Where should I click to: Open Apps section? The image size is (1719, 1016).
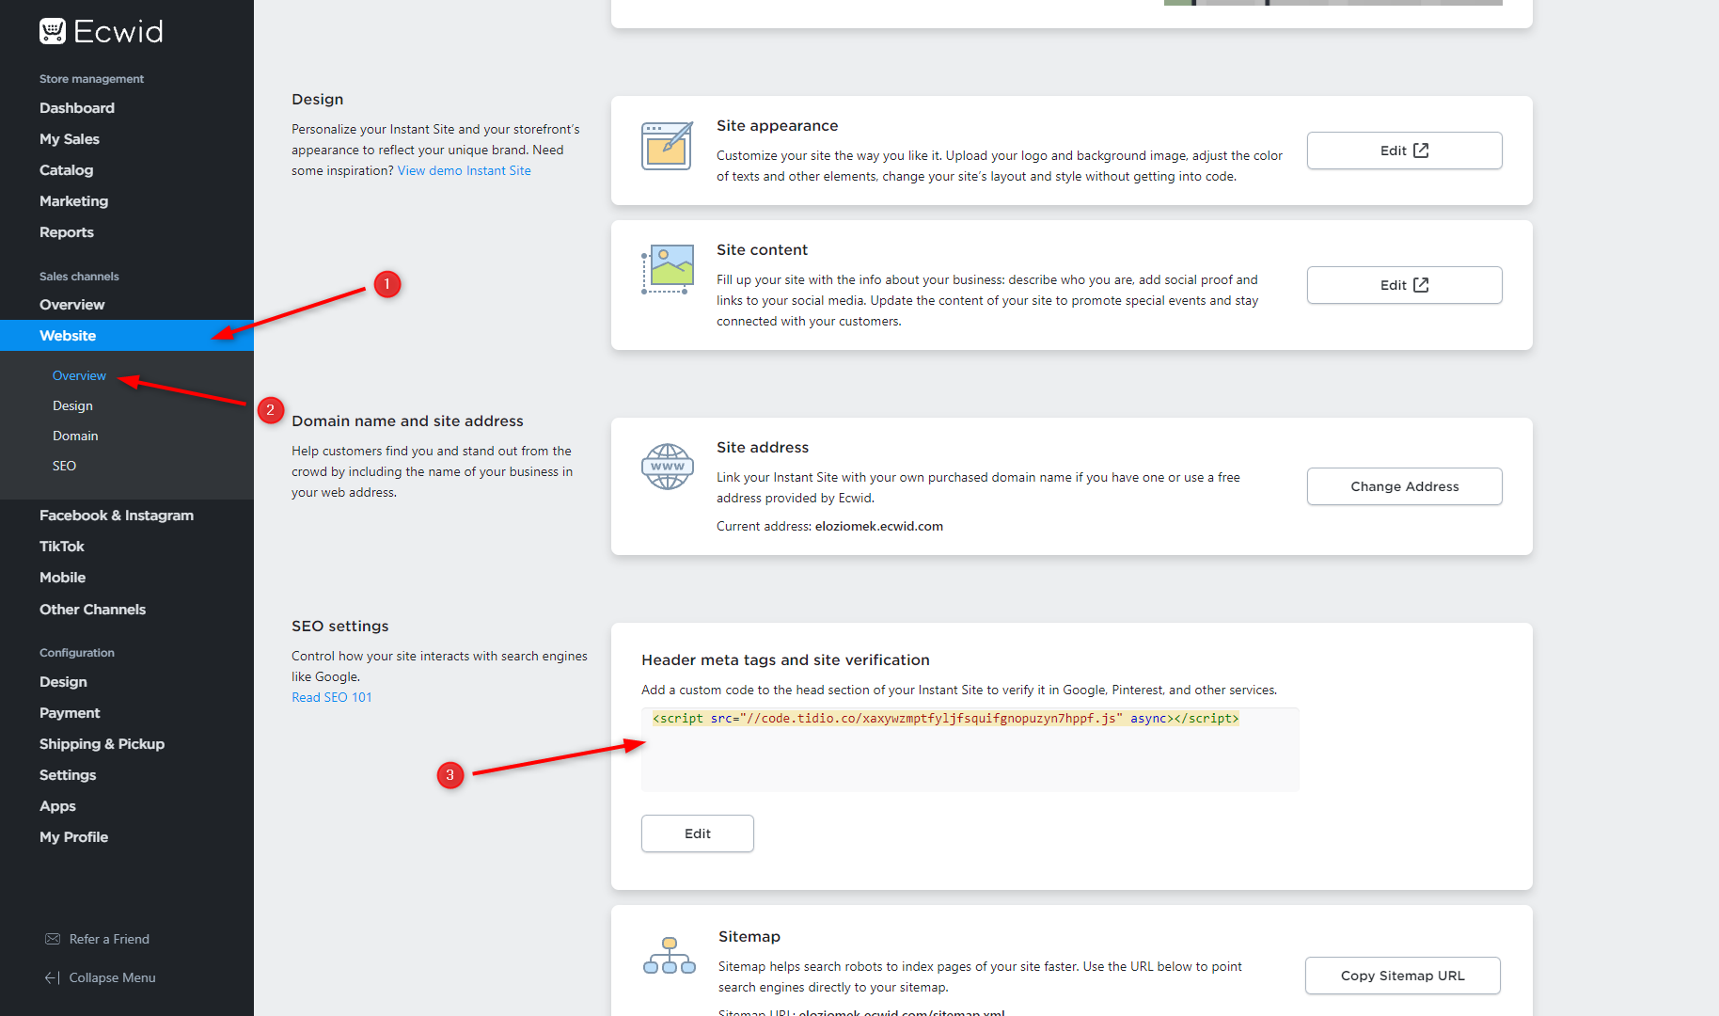(x=57, y=806)
